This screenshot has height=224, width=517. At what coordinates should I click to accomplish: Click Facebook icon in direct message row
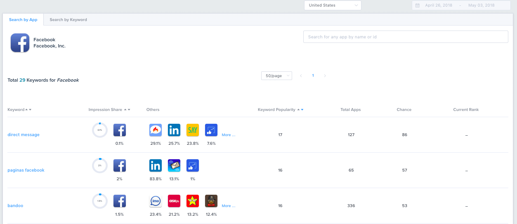pos(120,130)
